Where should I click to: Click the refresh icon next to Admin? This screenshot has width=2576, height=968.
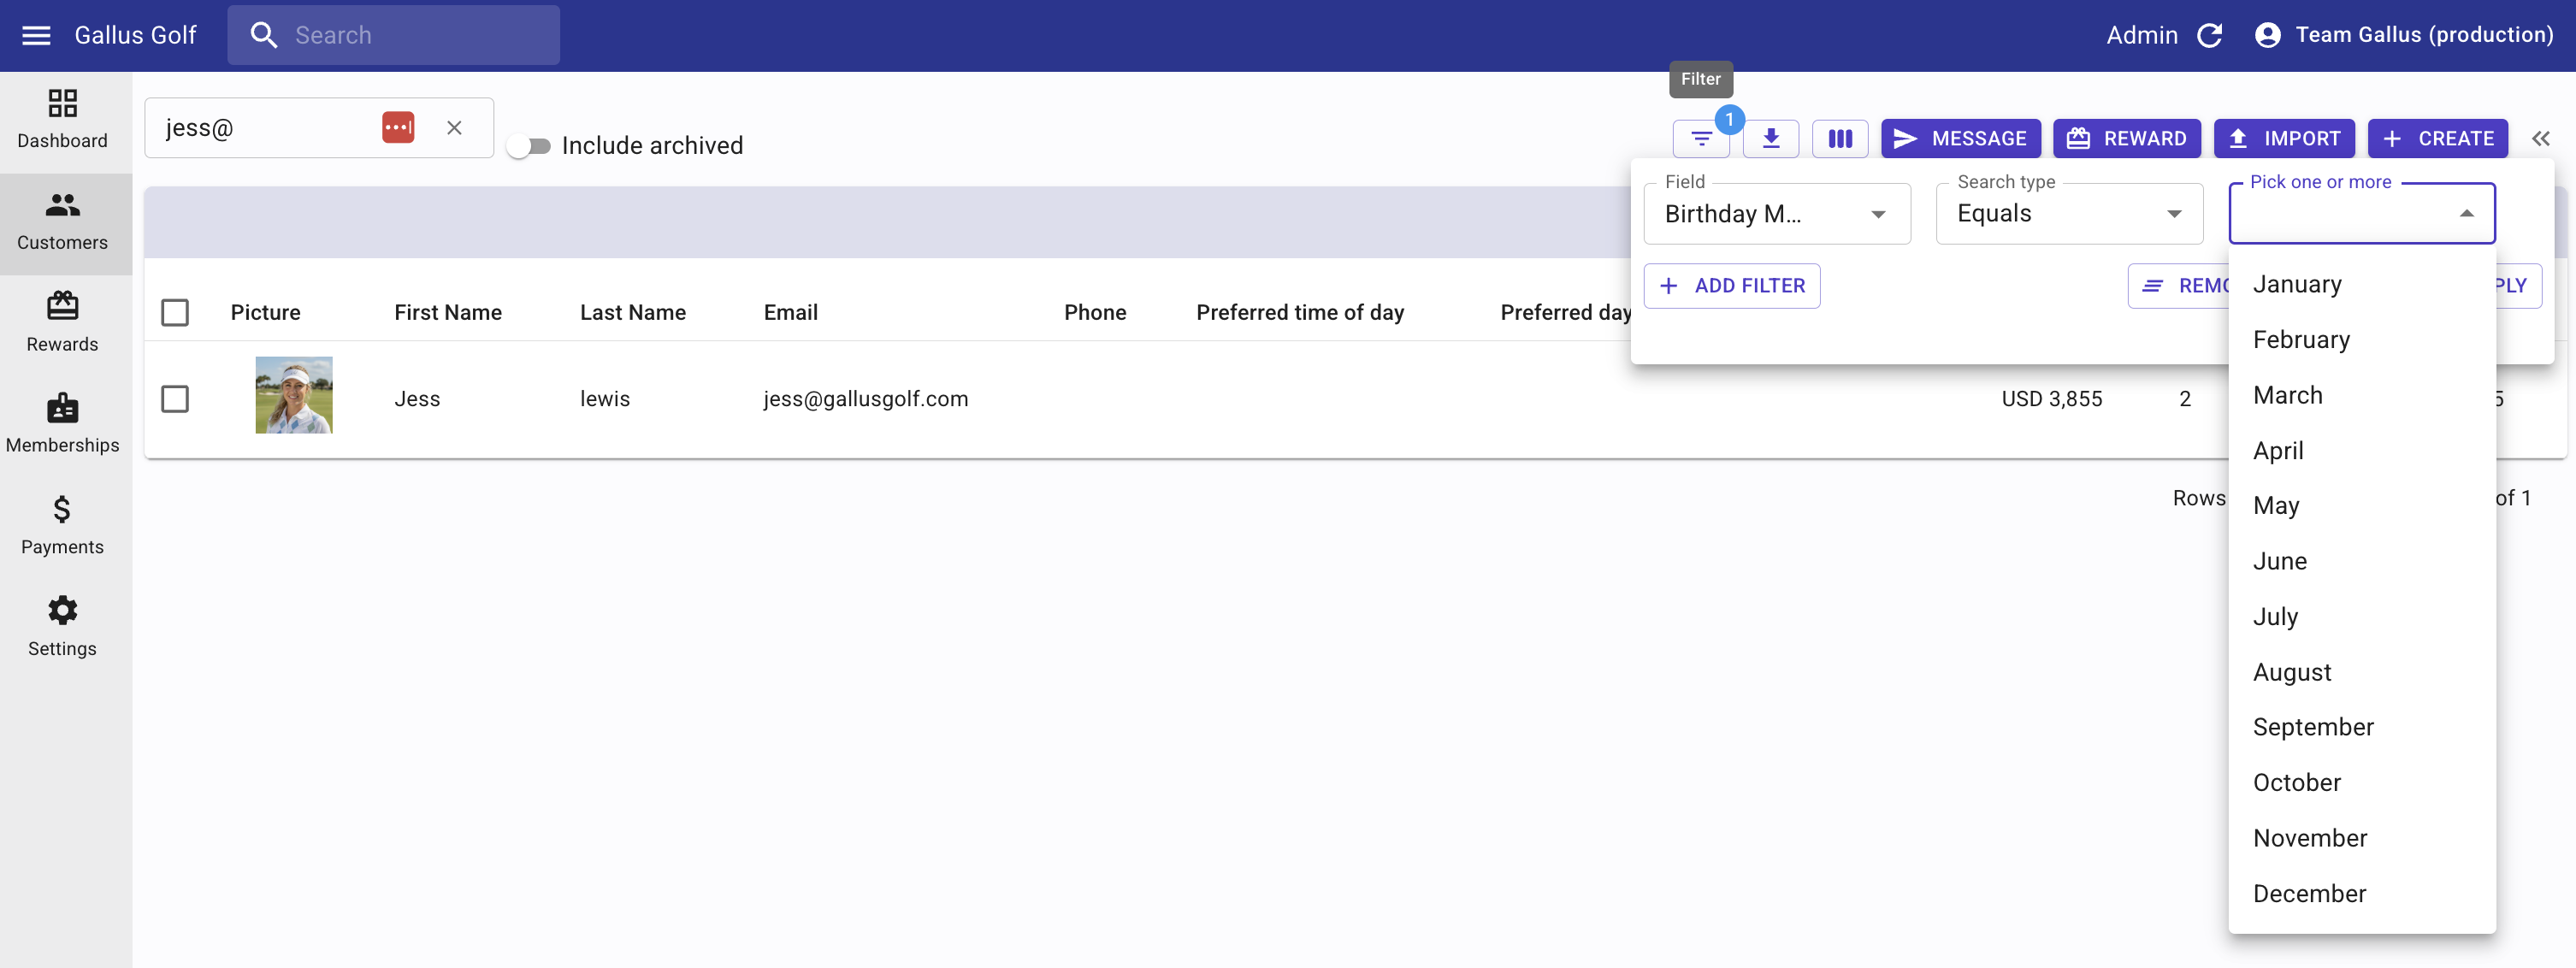2209,35
